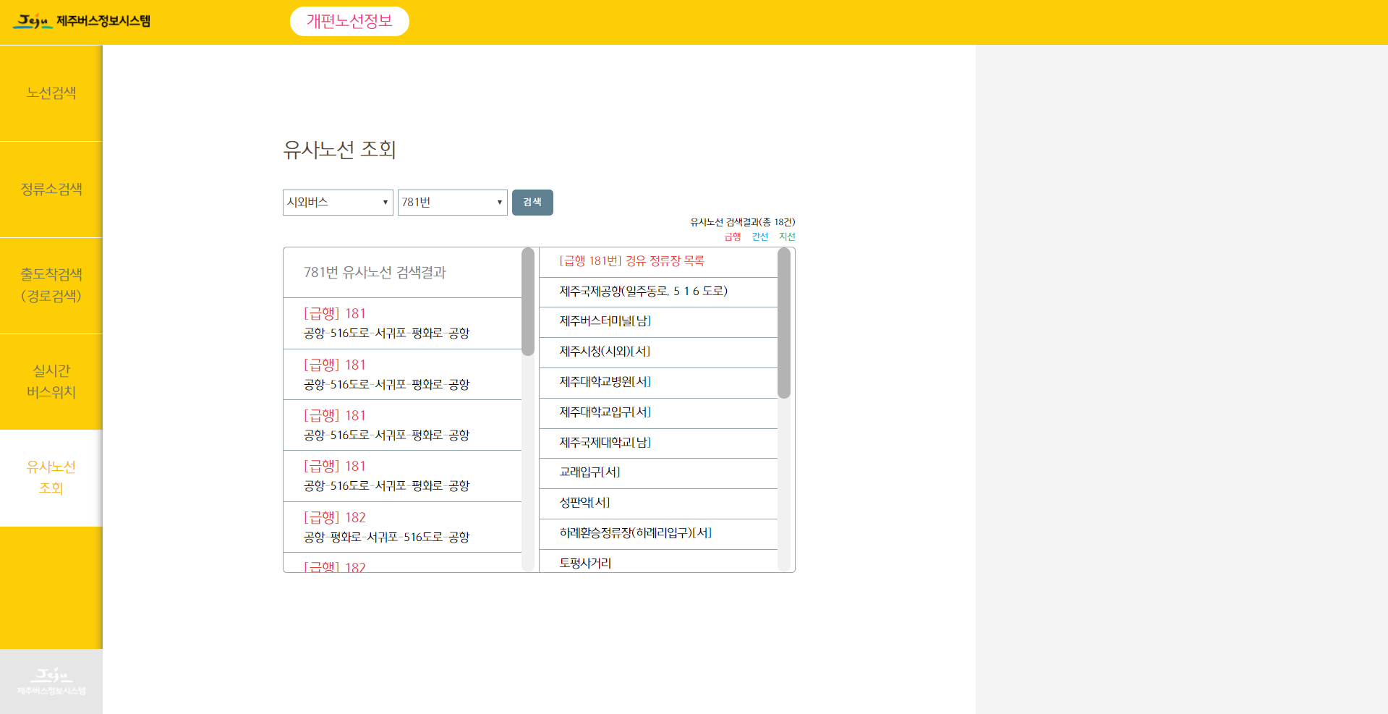This screenshot has height=714, width=1388.
Task: Click the stop list scrollbar handle
Action: (785, 322)
